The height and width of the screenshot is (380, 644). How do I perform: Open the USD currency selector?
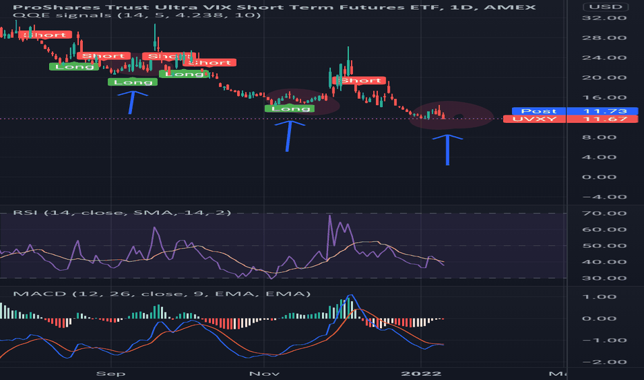pyautogui.click(x=606, y=7)
